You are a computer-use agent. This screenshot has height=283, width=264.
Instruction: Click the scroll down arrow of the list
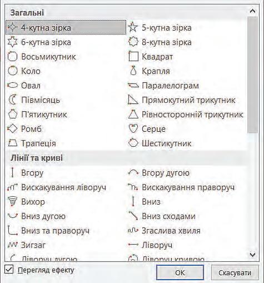click(252, 254)
